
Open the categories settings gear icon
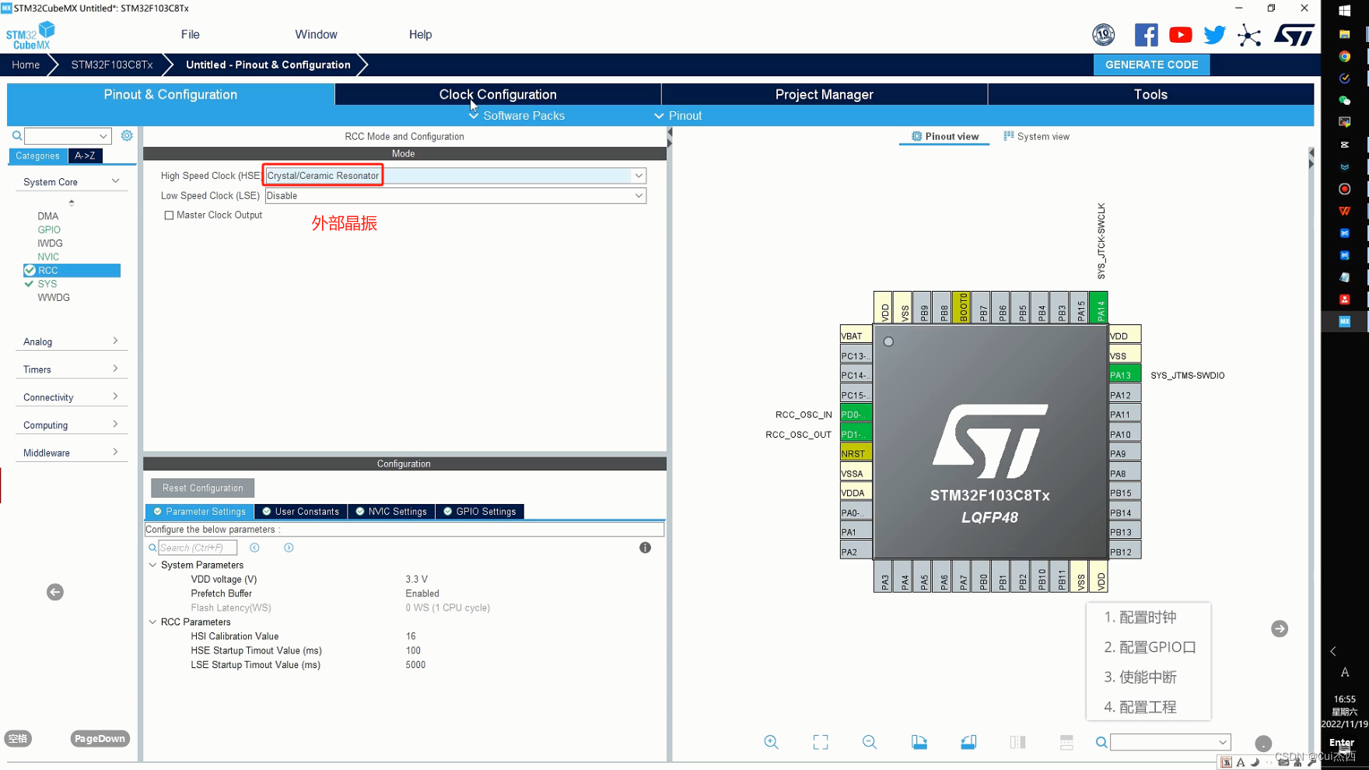coord(127,135)
